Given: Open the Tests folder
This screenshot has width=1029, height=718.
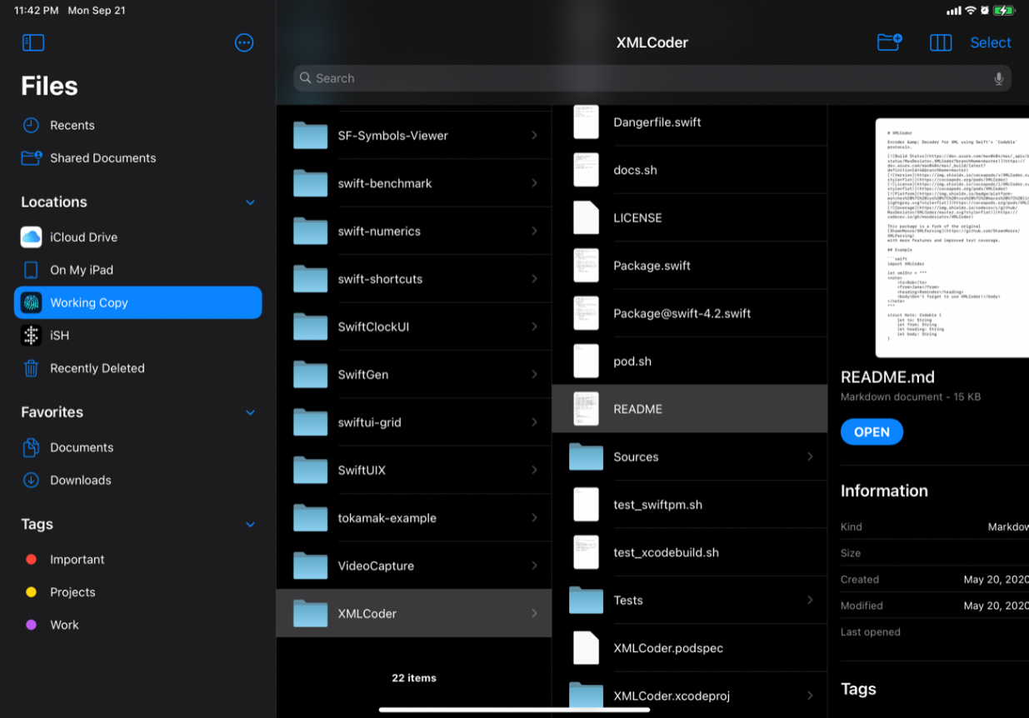Looking at the screenshot, I should click(x=690, y=600).
